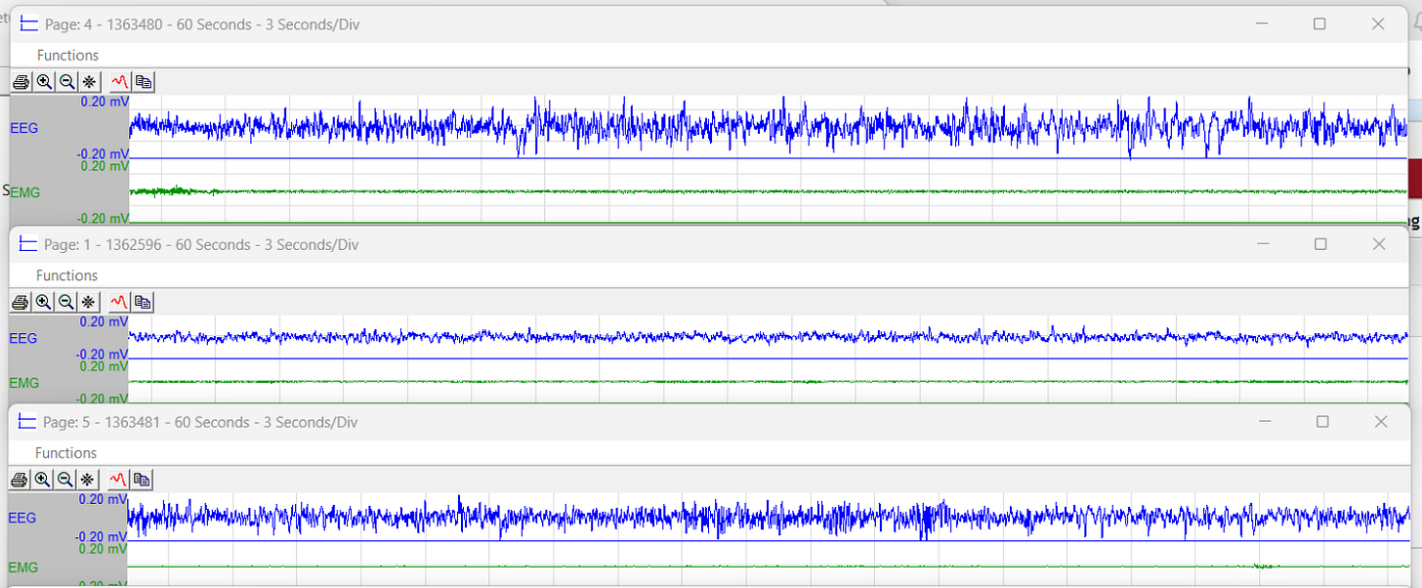
Task: Maximize the Page 5 window
Action: click(x=1322, y=422)
